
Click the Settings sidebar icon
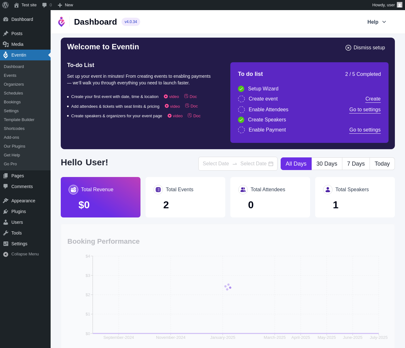6,244
